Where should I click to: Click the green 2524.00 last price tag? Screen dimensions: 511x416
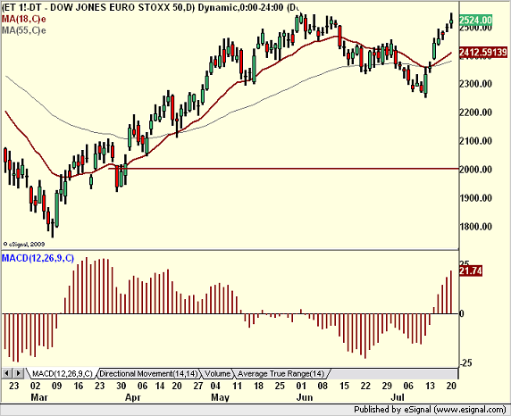click(475, 21)
